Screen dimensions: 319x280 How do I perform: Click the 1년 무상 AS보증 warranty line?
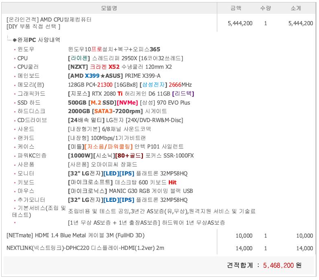click(x=146, y=223)
